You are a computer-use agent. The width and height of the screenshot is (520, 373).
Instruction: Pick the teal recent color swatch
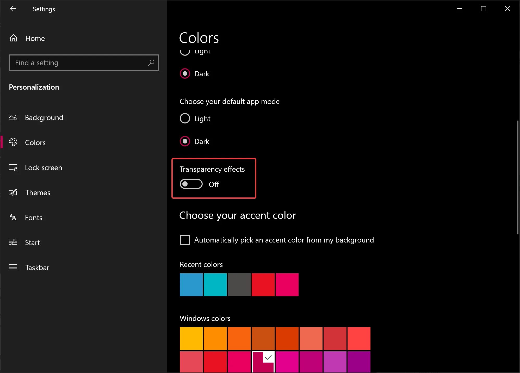tap(215, 285)
